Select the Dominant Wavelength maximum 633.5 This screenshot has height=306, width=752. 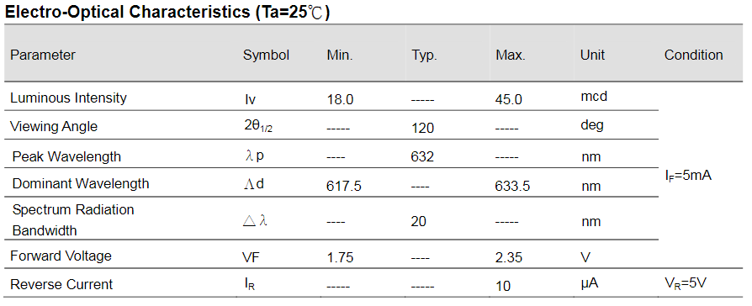point(512,186)
